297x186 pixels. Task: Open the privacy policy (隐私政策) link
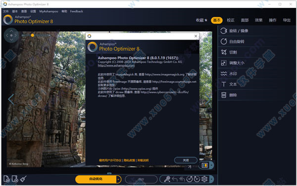pos(129,160)
